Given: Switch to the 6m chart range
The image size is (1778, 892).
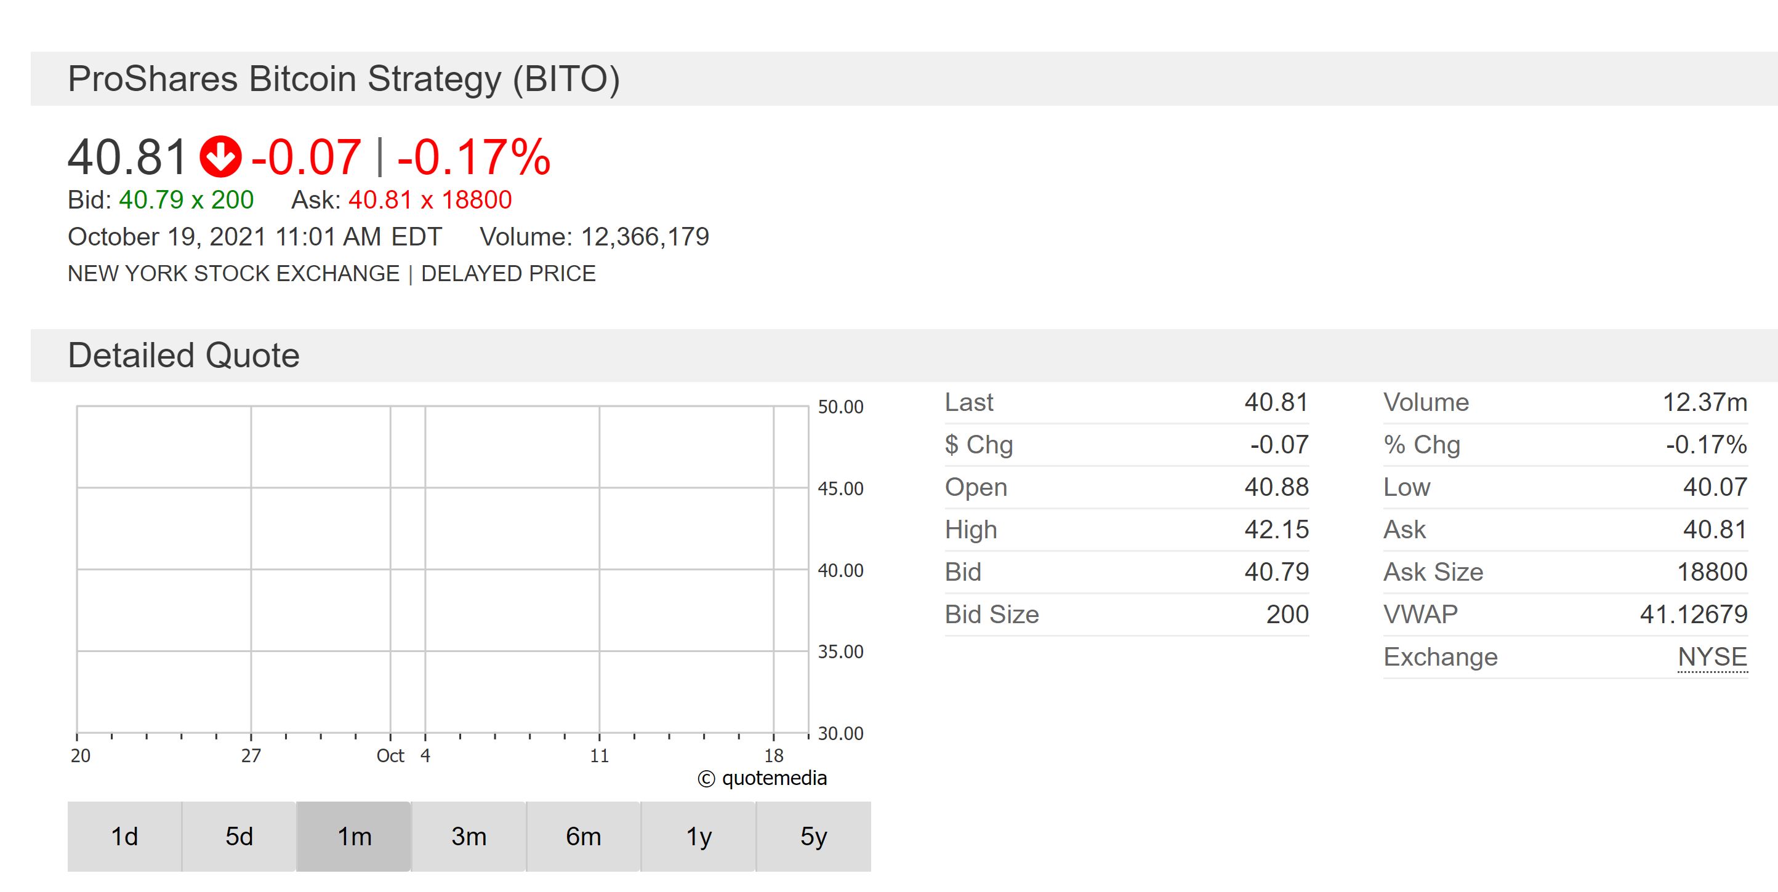Looking at the screenshot, I should coord(583,836).
